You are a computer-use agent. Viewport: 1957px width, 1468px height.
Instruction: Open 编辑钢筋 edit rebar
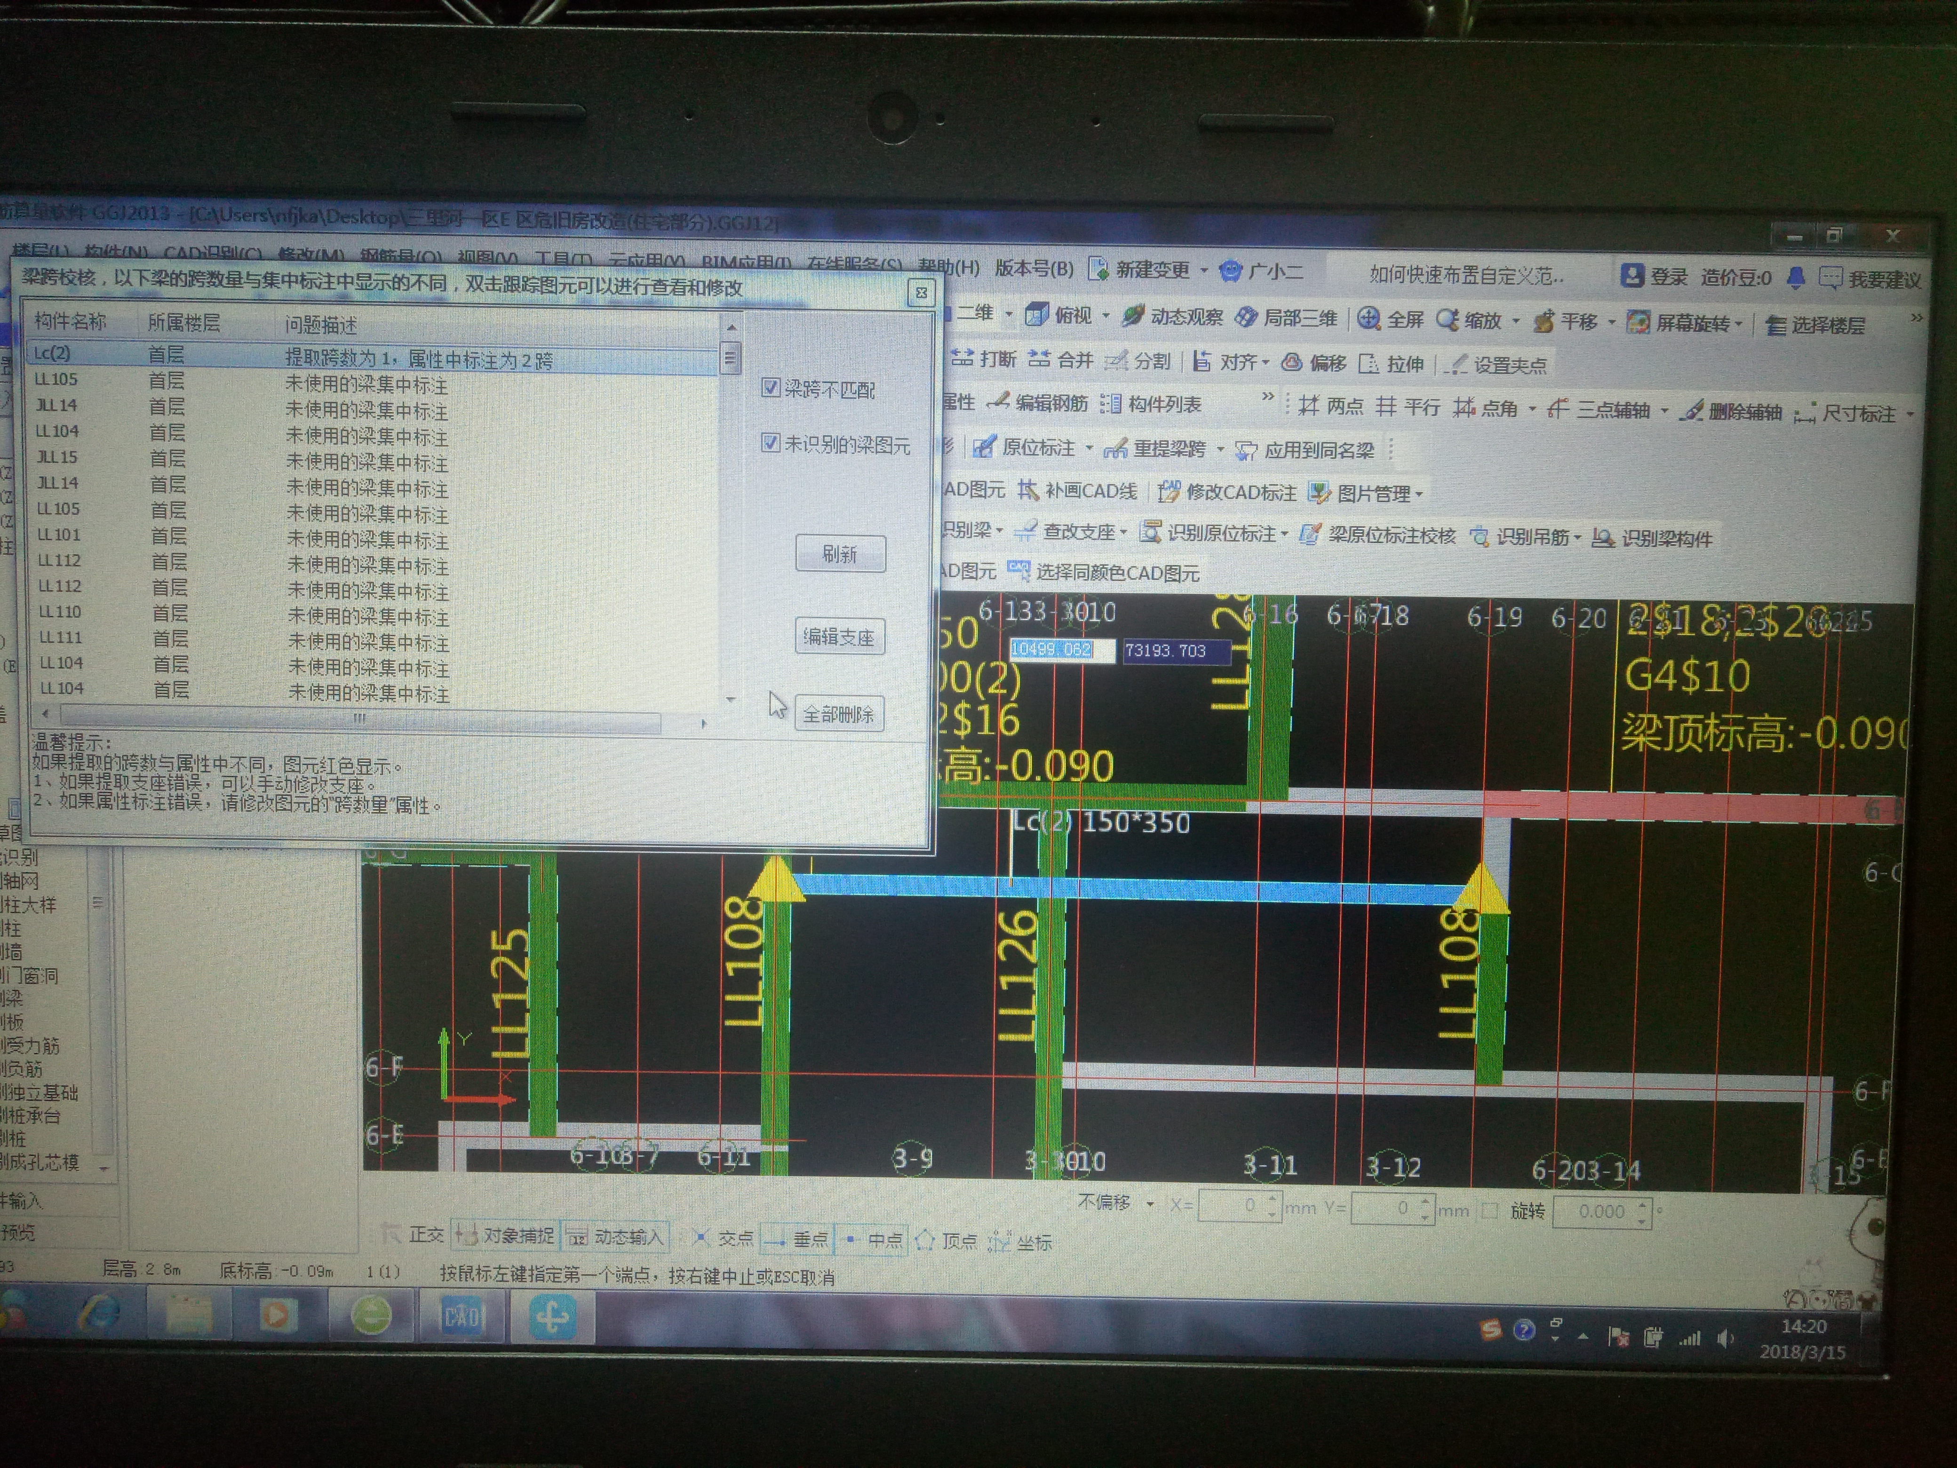coord(1038,403)
